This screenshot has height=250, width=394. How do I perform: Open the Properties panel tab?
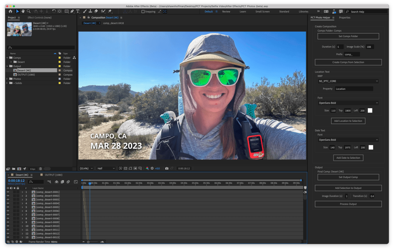point(344,18)
